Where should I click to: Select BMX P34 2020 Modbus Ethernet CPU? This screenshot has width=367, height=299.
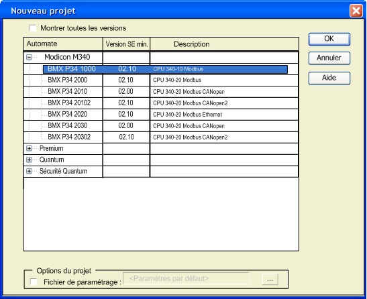click(161, 115)
